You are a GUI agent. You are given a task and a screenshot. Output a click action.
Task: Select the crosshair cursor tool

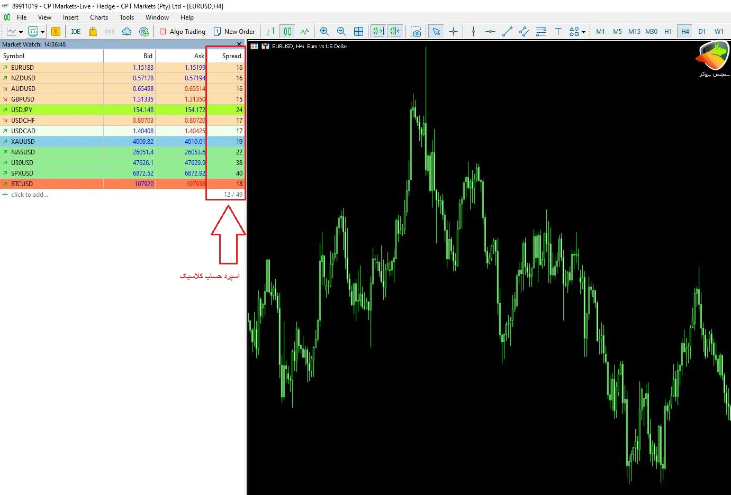453,32
